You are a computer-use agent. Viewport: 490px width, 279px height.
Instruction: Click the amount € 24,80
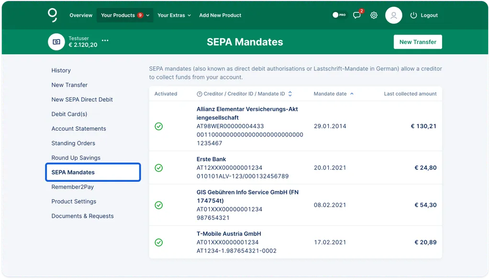tap(425, 168)
